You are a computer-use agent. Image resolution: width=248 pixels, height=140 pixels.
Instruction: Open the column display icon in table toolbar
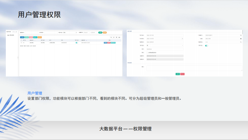click(x=117, y=37)
